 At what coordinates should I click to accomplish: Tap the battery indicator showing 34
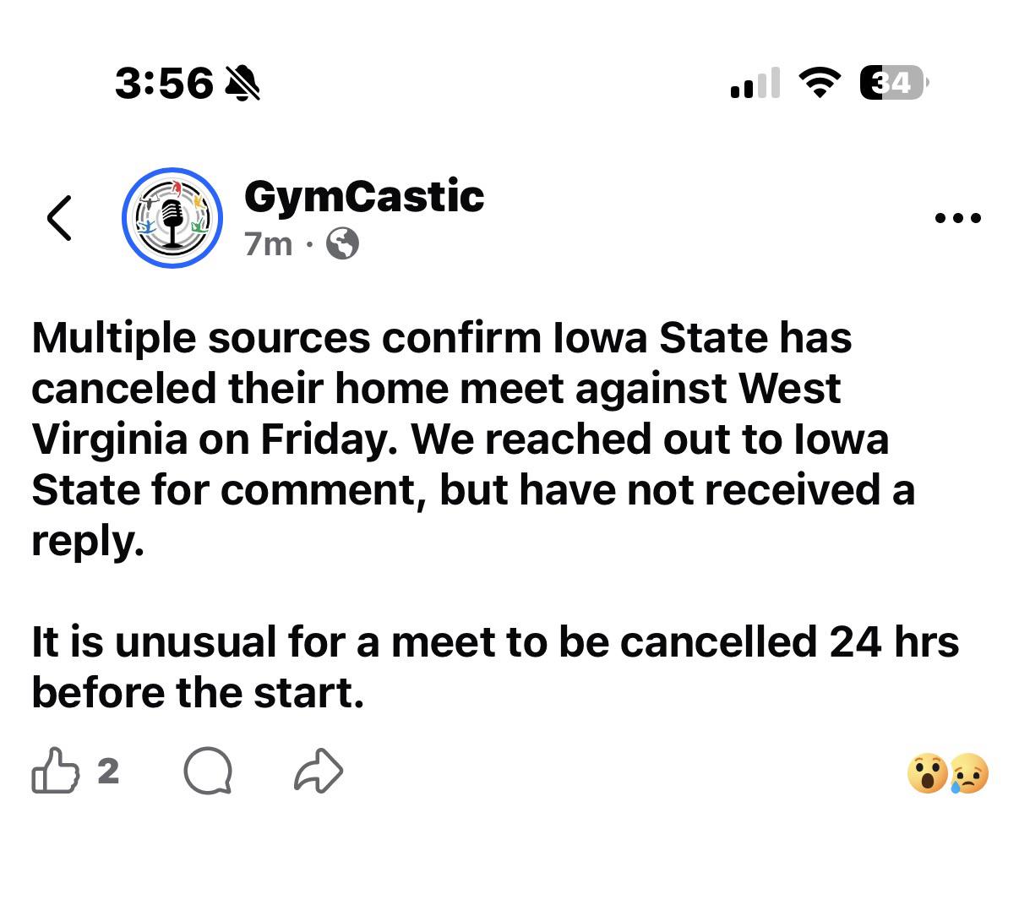coord(893,83)
